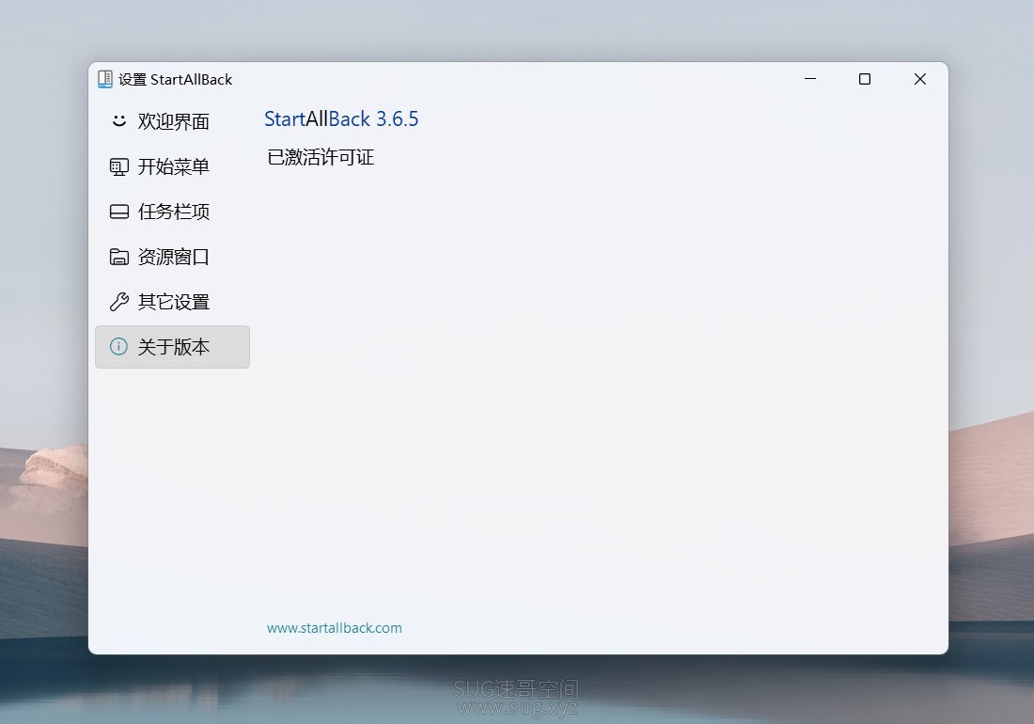This screenshot has width=1034, height=724.
Task: Switch to the 开始菜单 settings
Action: pos(172,166)
